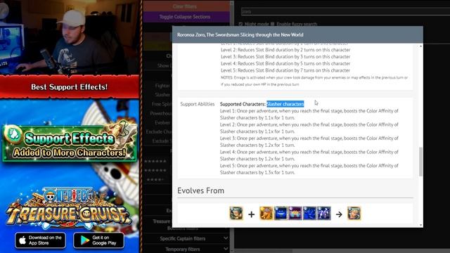Open the purple crab evolver material icon

coord(295,214)
